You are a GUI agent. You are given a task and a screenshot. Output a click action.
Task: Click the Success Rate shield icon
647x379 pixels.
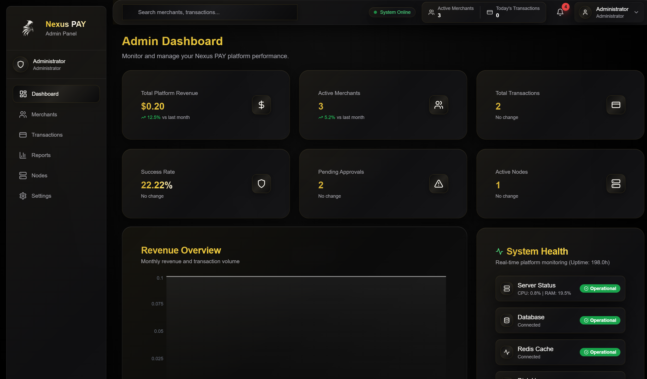(x=261, y=184)
